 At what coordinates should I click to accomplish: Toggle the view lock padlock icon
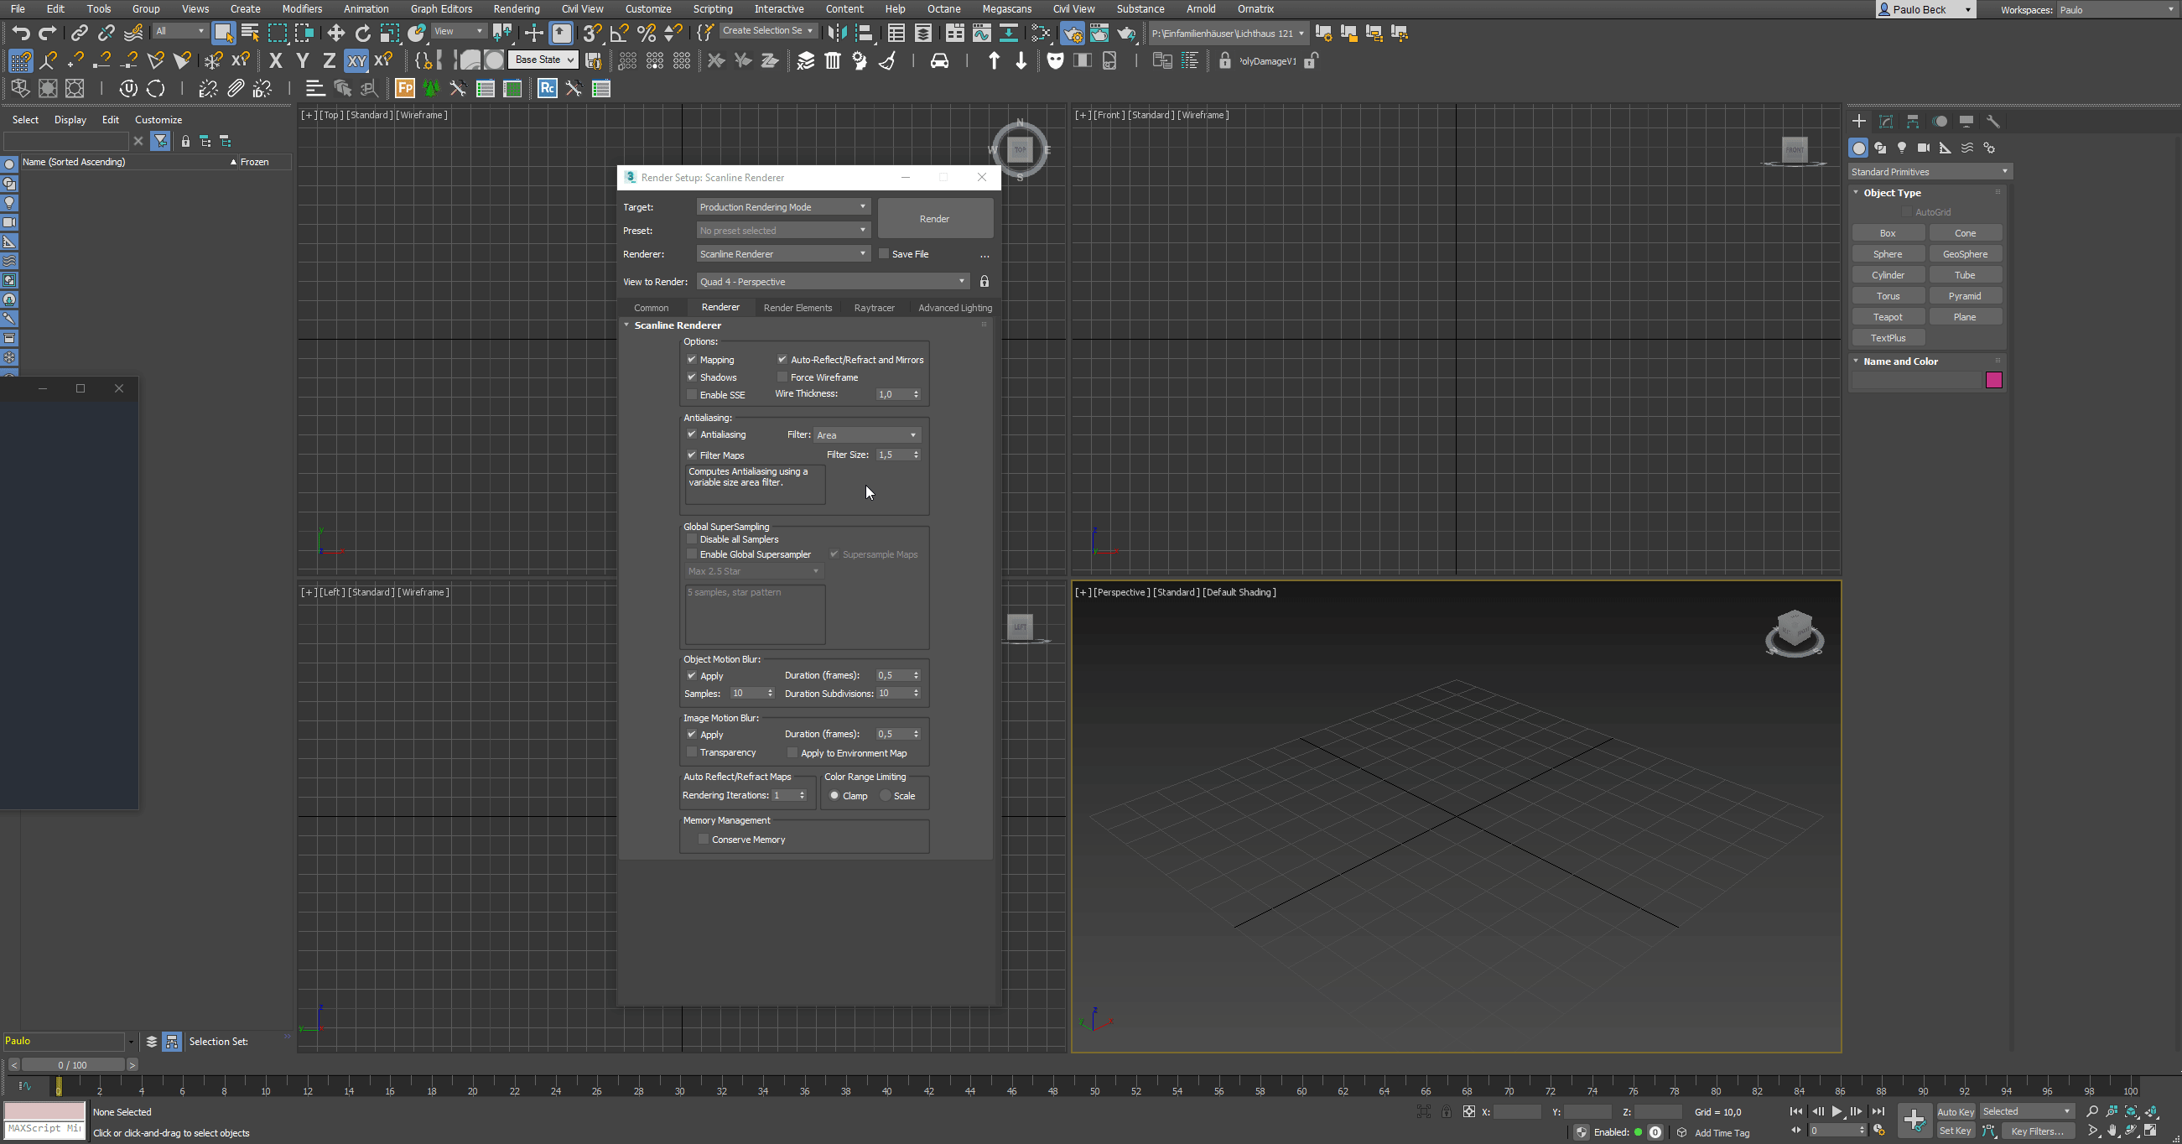(984, 281)
